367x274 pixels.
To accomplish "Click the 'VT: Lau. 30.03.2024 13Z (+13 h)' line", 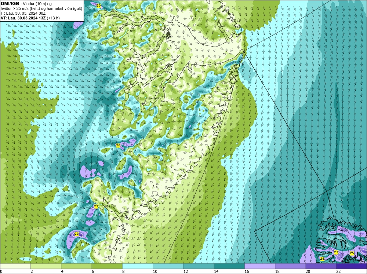I will [30, 18].
